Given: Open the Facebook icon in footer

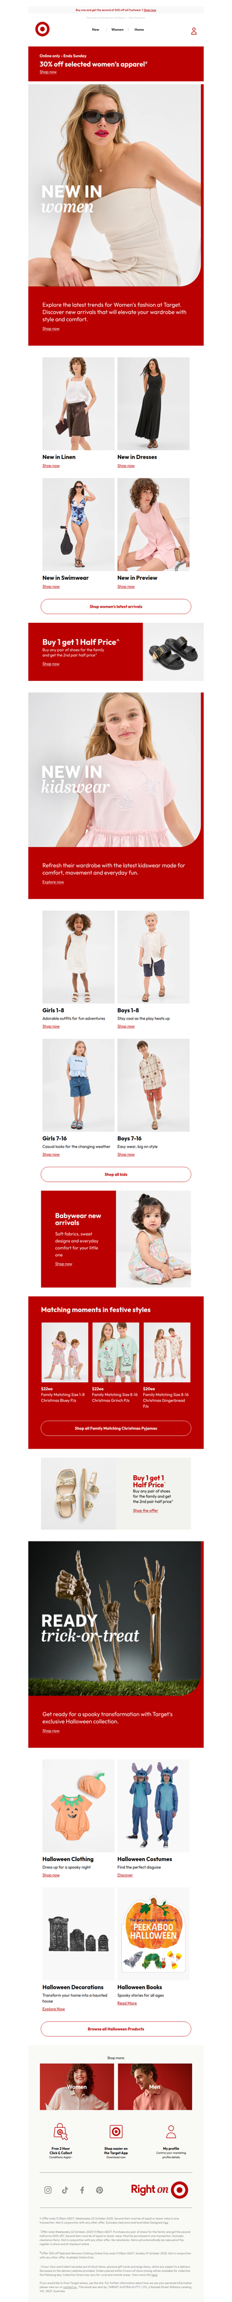Looking at the screenshot, I should pos(82,2189).
